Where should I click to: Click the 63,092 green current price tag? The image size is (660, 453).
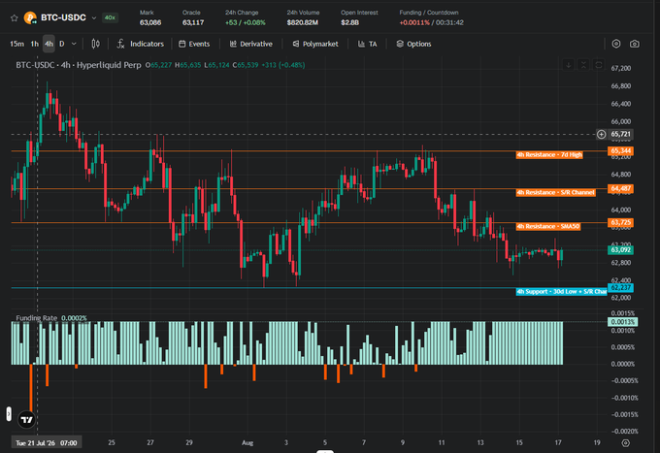pyautogui.click(x=620, y=250)
